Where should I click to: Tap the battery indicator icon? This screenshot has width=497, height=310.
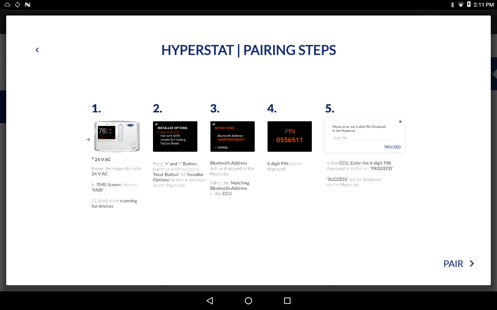469,5
